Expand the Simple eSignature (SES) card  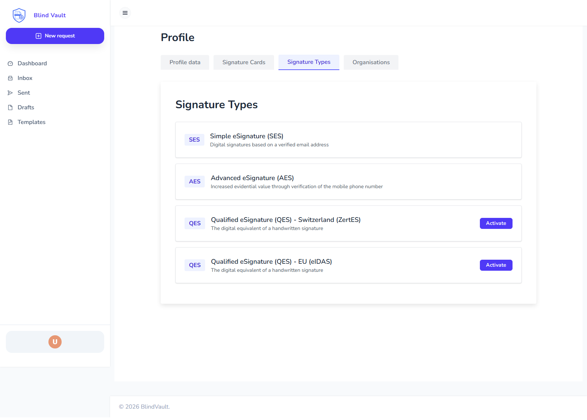pos(348,140)
